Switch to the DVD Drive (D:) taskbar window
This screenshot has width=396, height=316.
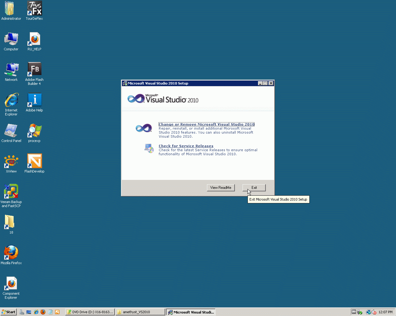[90, 312]
